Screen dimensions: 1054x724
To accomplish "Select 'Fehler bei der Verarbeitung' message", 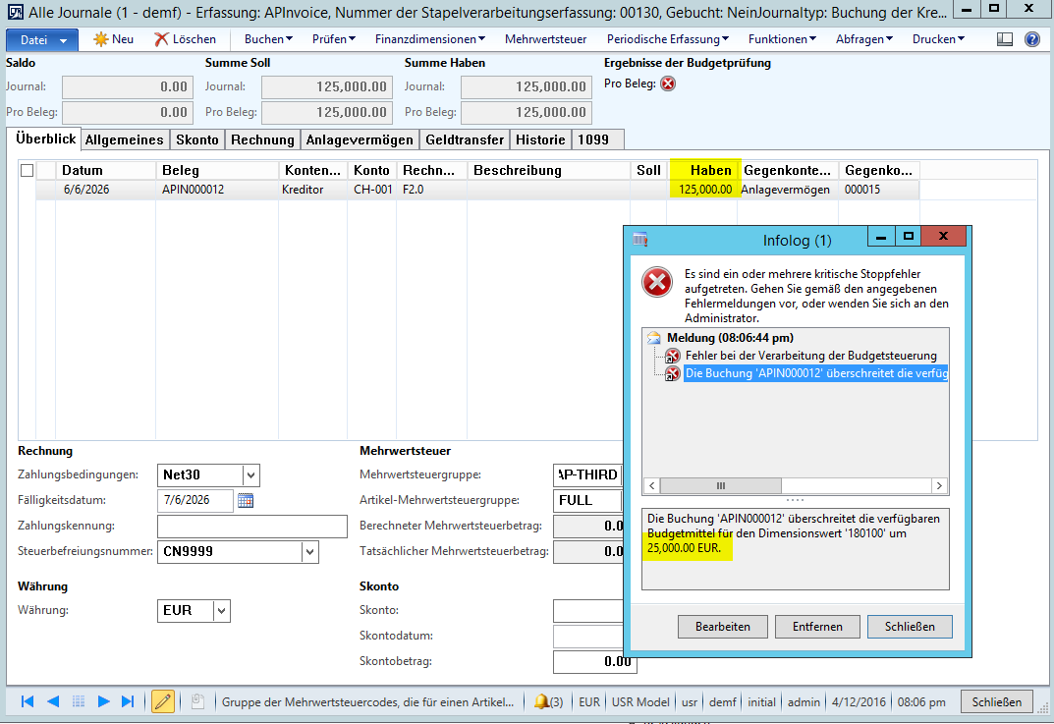I will pos(810,355).
